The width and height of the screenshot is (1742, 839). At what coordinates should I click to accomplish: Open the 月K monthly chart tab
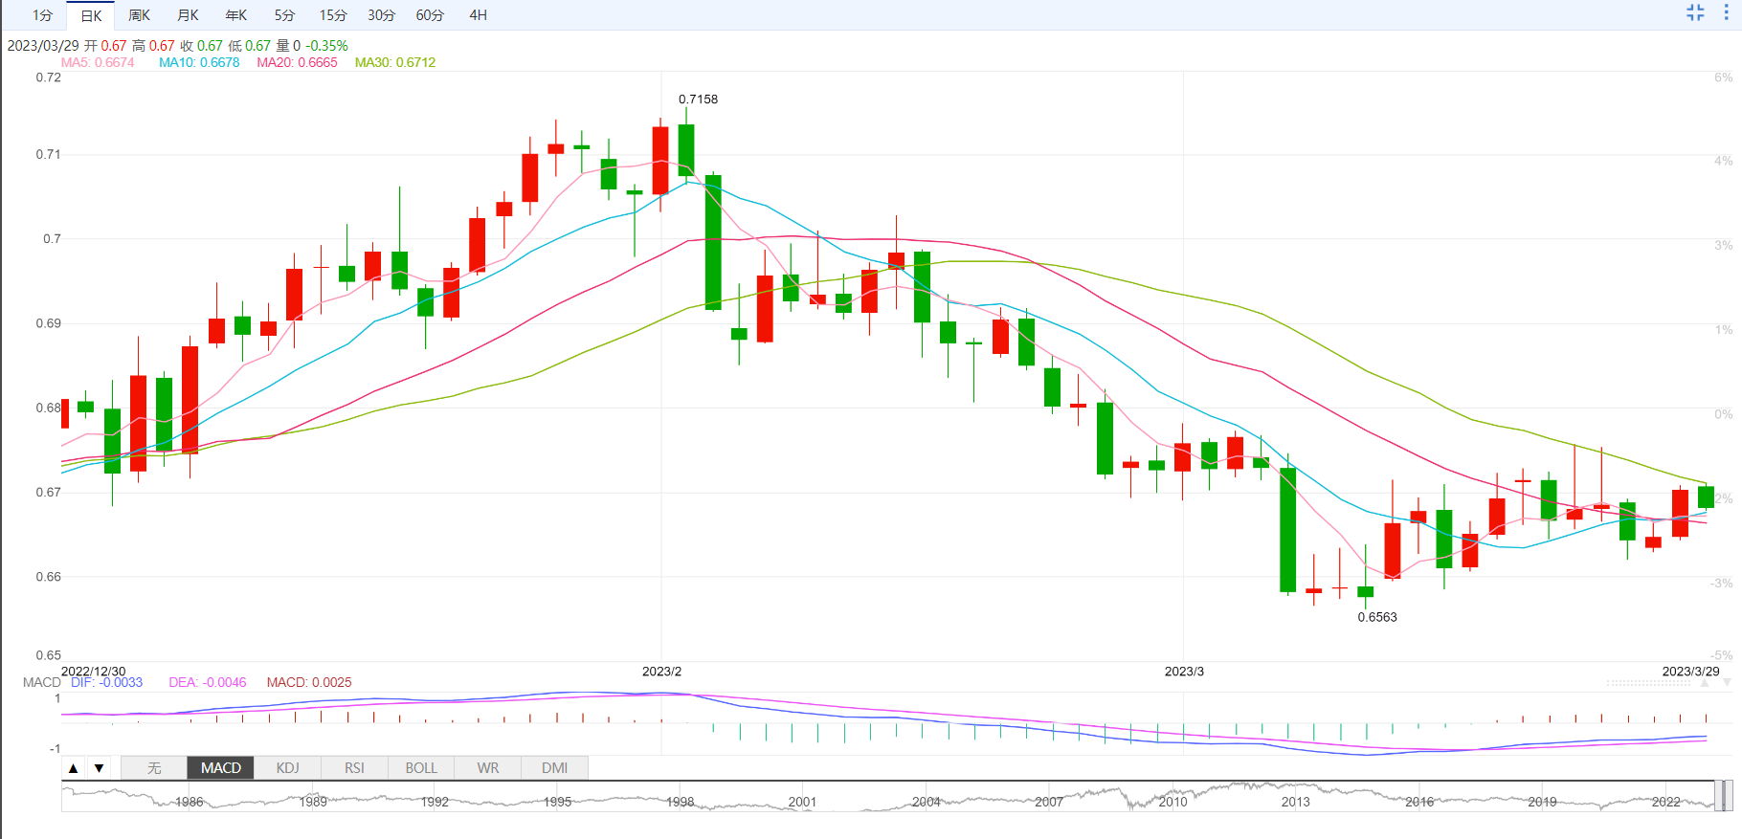pos(188,15)
